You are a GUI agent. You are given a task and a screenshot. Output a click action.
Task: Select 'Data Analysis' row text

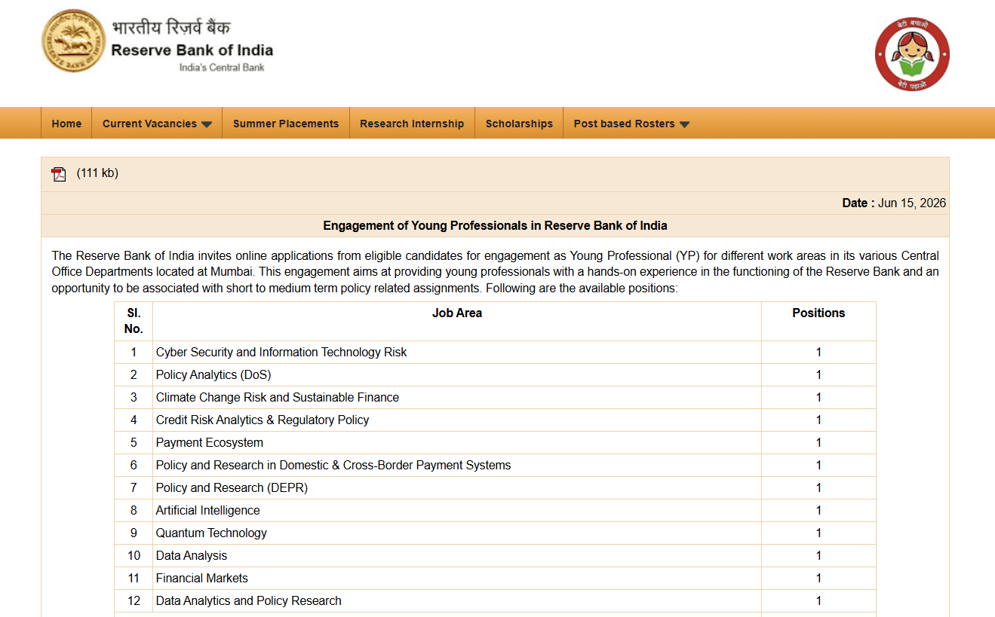[x=192, y=555]
